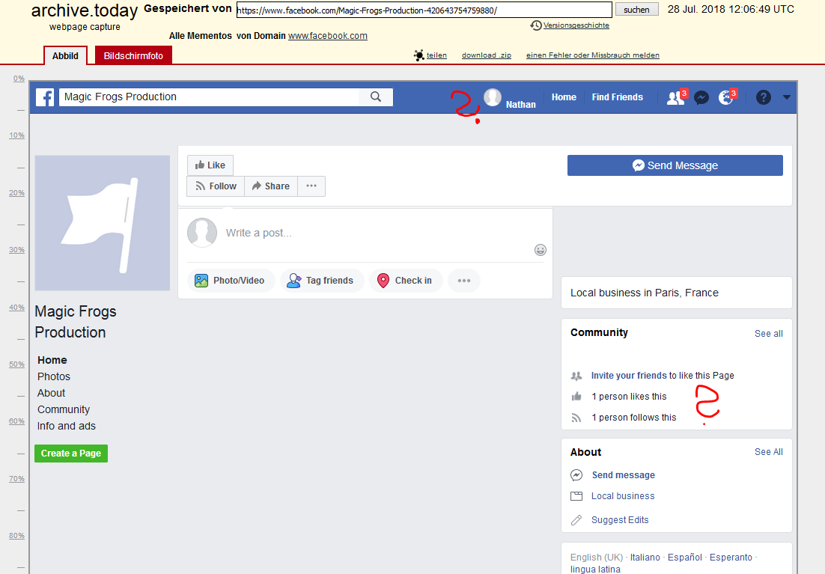The height and width of the screenshot is (574, 825).
Task: Switch language to lingua latina
Action: pyautogui.click(x=595, y=570)
